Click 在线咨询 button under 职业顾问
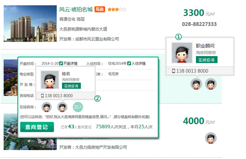 click(207, 60)
